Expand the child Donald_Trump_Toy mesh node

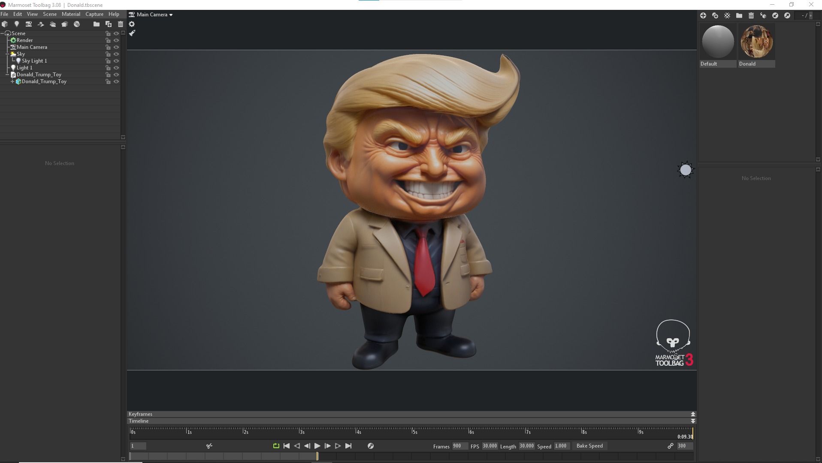point(12,81)
